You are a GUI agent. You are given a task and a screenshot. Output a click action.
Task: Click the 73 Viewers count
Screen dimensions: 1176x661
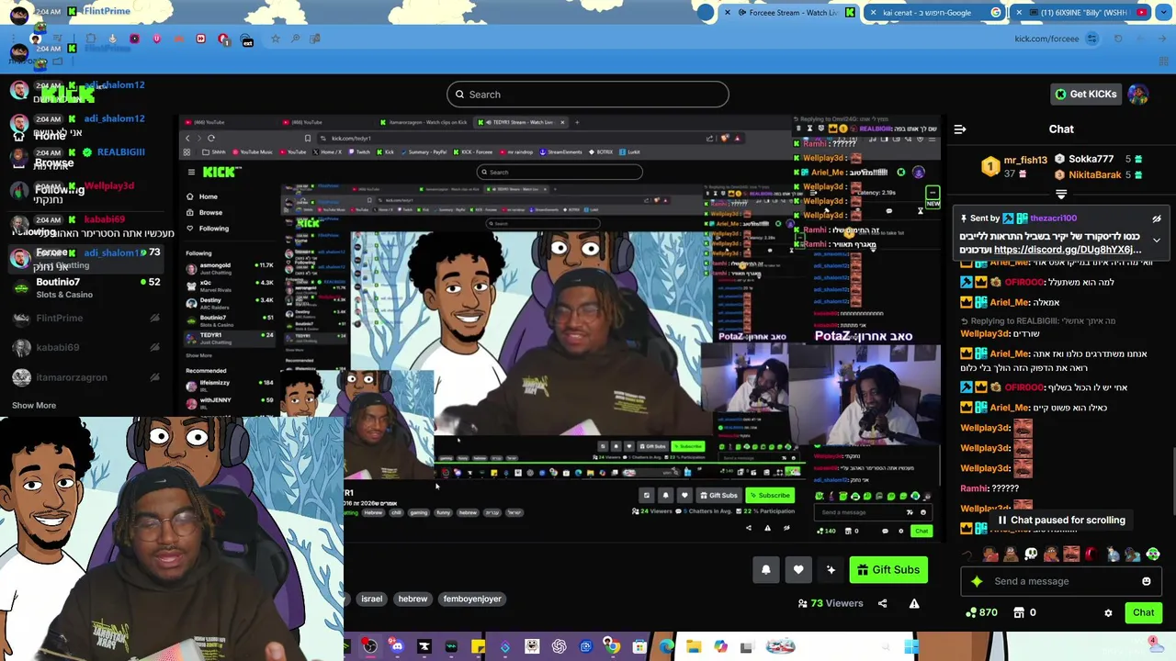click(x=831, y=603)
